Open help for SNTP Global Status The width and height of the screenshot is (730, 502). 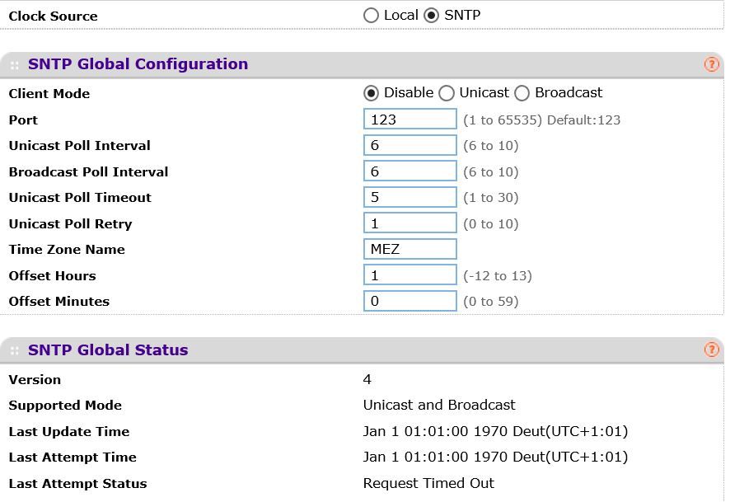(712, 350)
